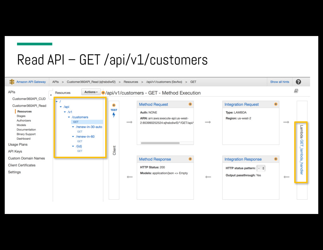Screen dimensions: 323x250
Task: Select GET method under /renew-in-30-auto
Action: (80, 131)
